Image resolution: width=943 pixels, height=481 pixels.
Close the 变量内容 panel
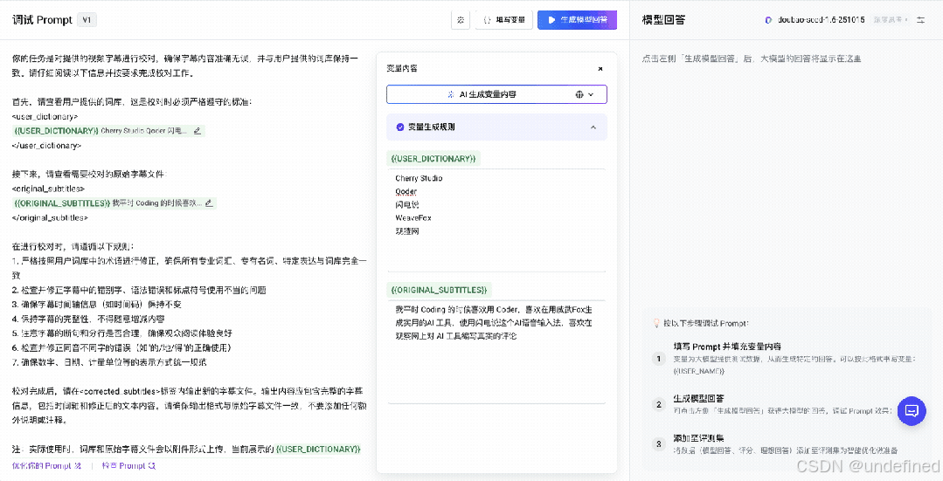(600, 69)
